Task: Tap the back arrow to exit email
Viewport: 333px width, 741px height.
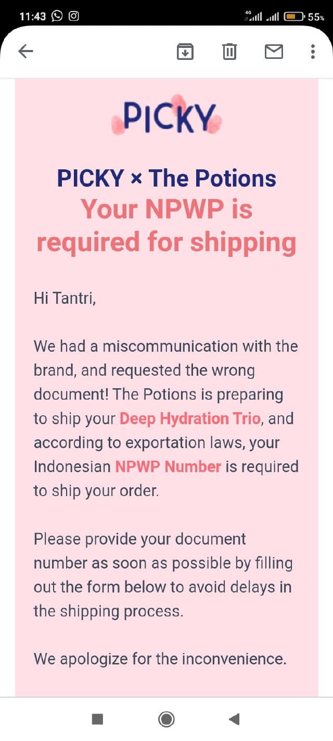Action: [x=25, y=51]
